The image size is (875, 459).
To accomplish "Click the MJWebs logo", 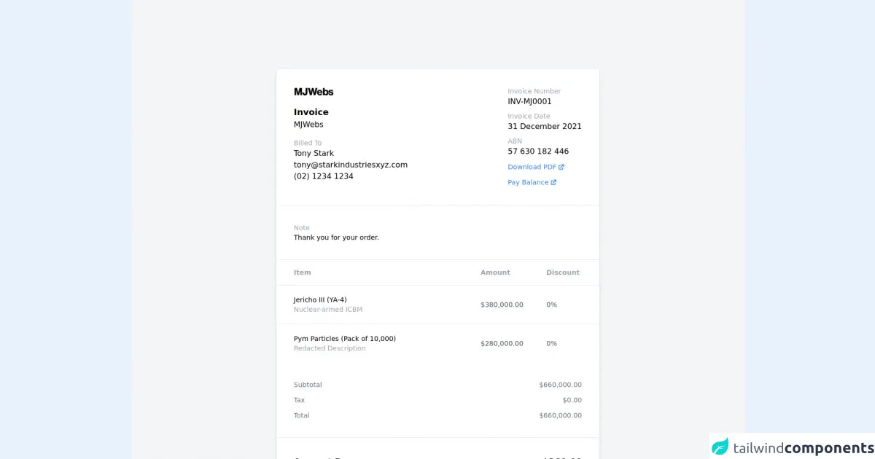I will tap(314, 92).
